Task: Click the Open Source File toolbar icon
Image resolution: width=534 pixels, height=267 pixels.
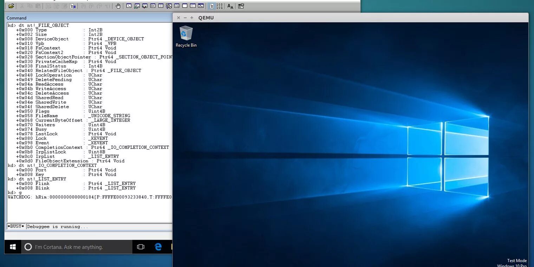Action: [11, 6]
